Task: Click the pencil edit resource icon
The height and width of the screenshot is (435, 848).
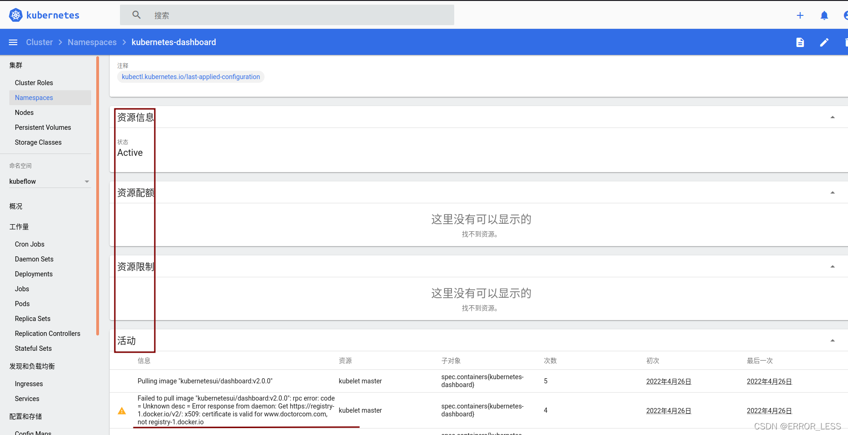Action: [824, 42]
